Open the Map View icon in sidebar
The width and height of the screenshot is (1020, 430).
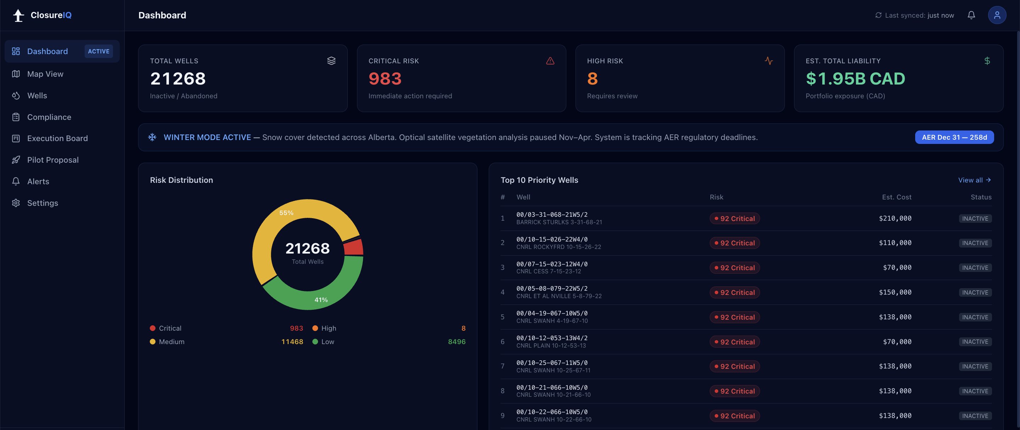click(x=16, y=74)
